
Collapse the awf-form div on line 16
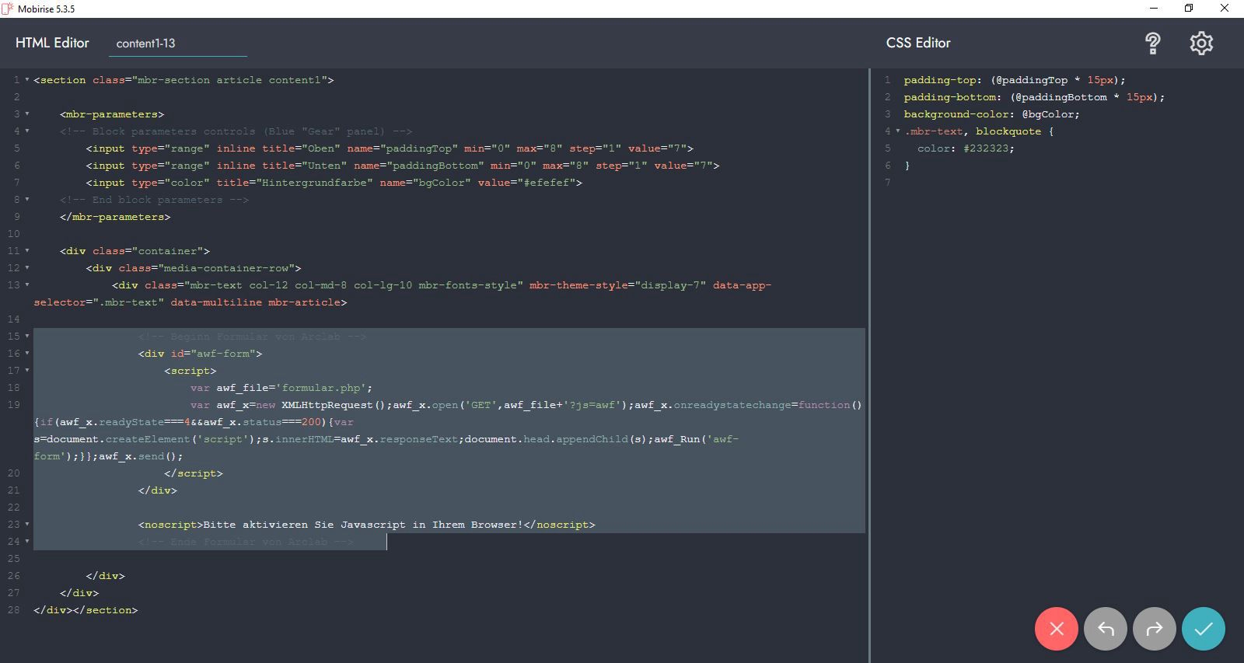point(27,354)
